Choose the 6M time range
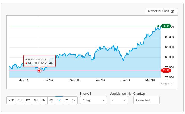This screenshot has width=185, height=114. coord(51,100)
